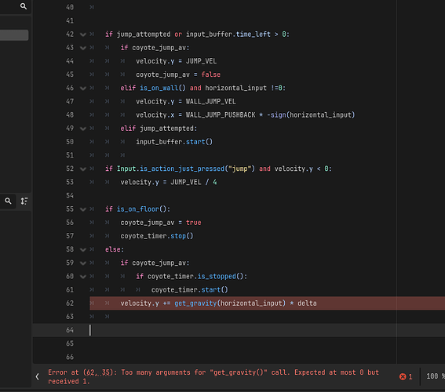Collapse the error panel with left chevron
445x392 pixels.
pos(37,376)
